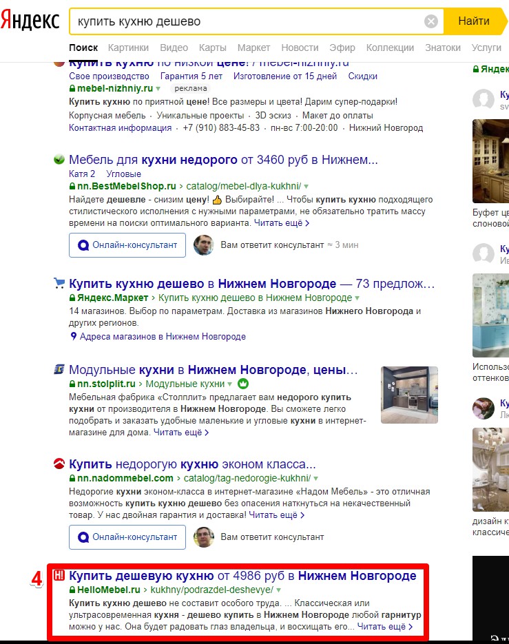Go to the Новости tab
The image size is (509, 644).
300,48
